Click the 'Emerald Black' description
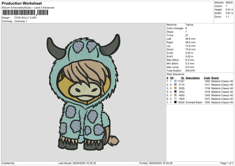 (x=194, y=102)
